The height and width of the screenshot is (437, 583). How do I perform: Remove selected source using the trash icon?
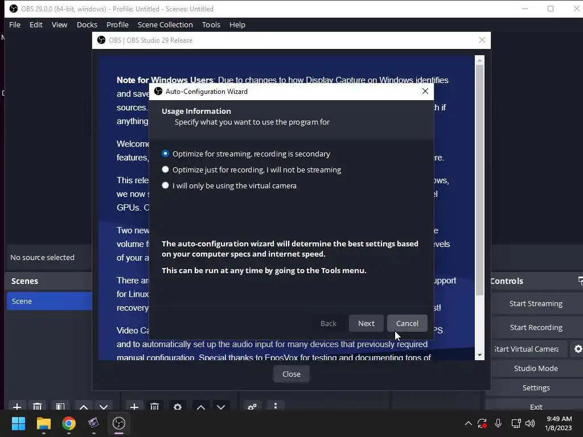click(x=155, y=406)
